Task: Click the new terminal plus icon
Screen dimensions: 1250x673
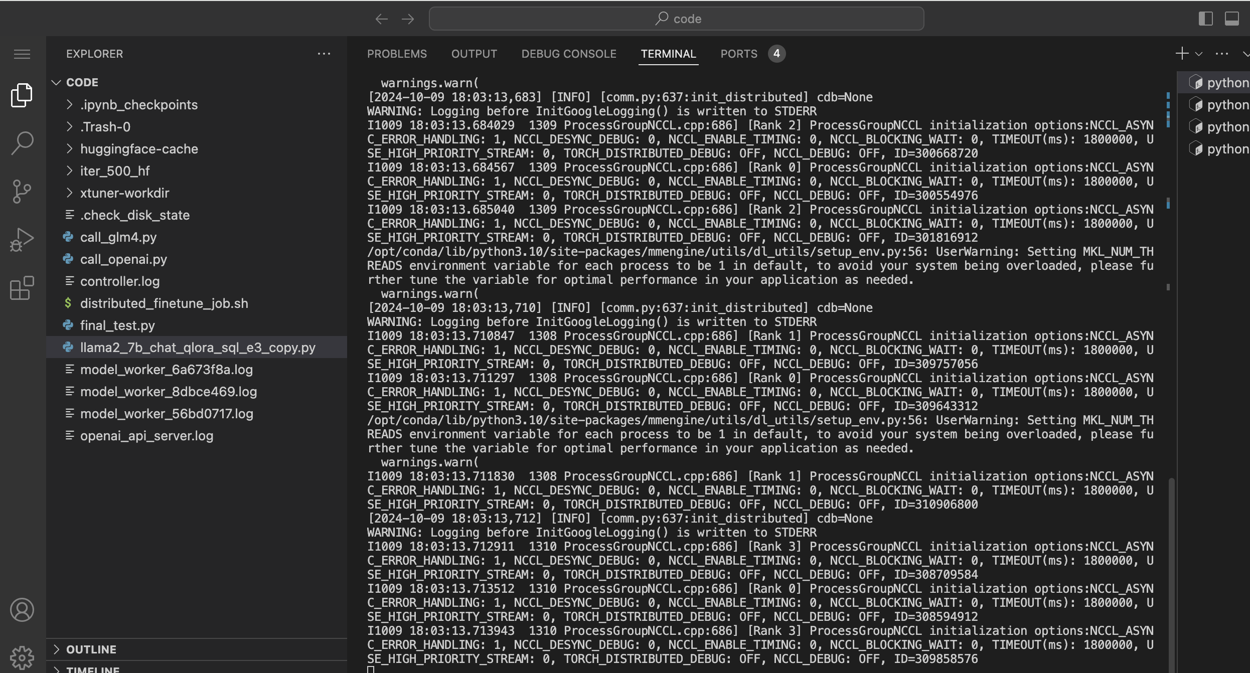Action: pos(1182,54)
